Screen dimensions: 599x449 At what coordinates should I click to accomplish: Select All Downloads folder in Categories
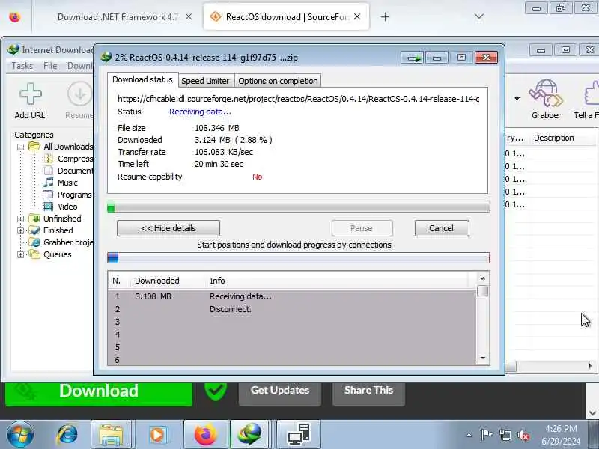coord(68,147)
